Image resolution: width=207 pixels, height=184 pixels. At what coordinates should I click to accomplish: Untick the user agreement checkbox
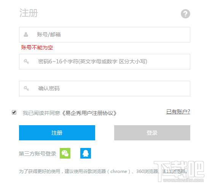point(14,112)
